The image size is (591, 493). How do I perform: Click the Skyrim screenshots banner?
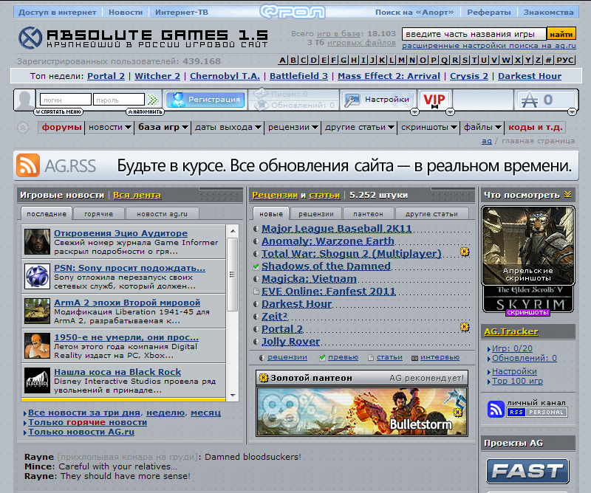tap(528, 260)
